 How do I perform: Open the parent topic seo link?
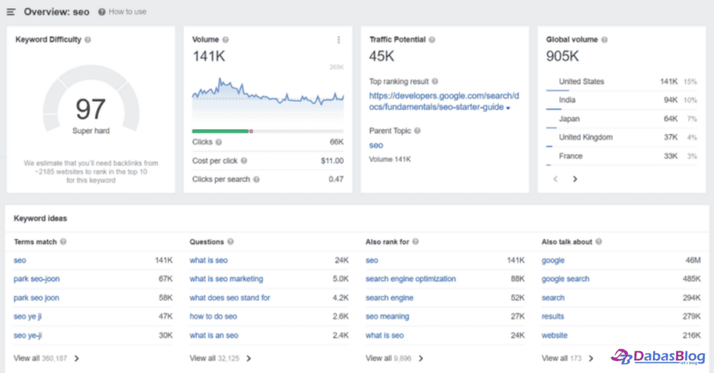376,145
